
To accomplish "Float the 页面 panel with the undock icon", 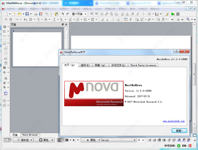I will (x=63, y=24).
